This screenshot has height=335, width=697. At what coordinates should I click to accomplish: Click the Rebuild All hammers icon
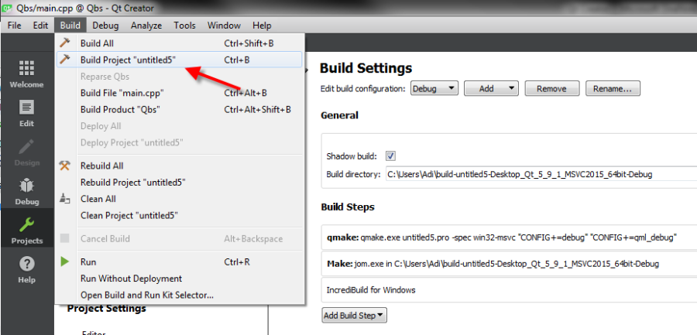click(66, 166)
